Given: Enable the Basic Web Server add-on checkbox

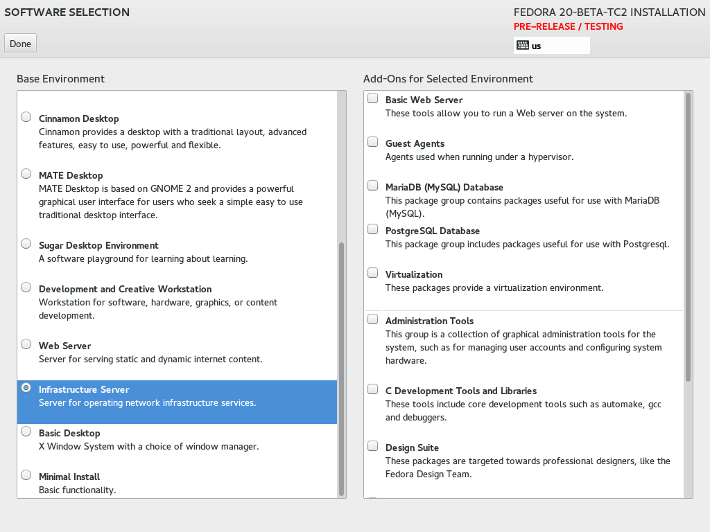Looking at the screenshot, I should (x=372, y=98).
